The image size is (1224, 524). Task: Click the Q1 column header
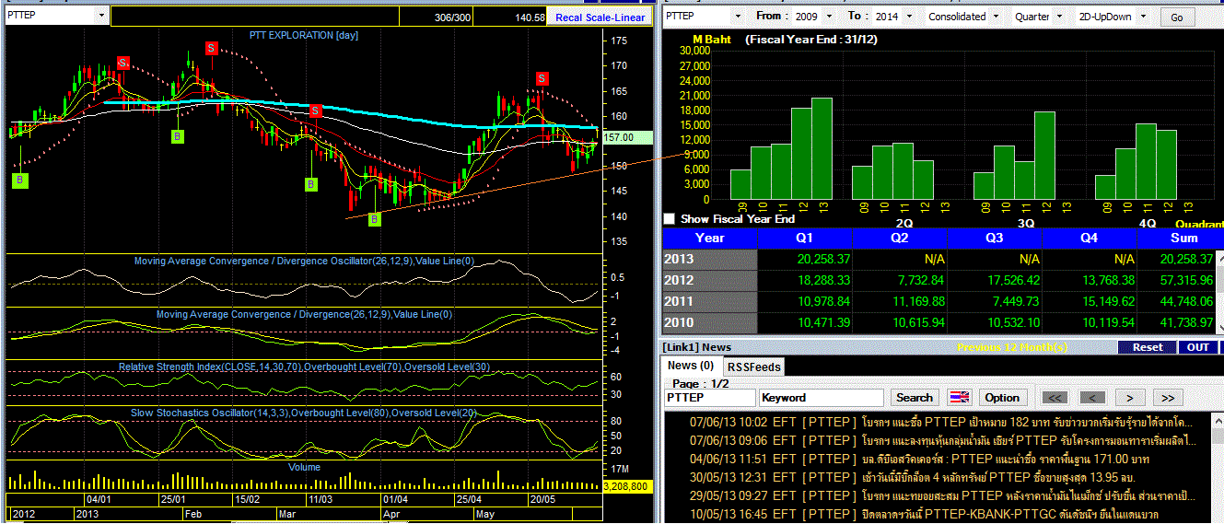(x=804, y=238)
